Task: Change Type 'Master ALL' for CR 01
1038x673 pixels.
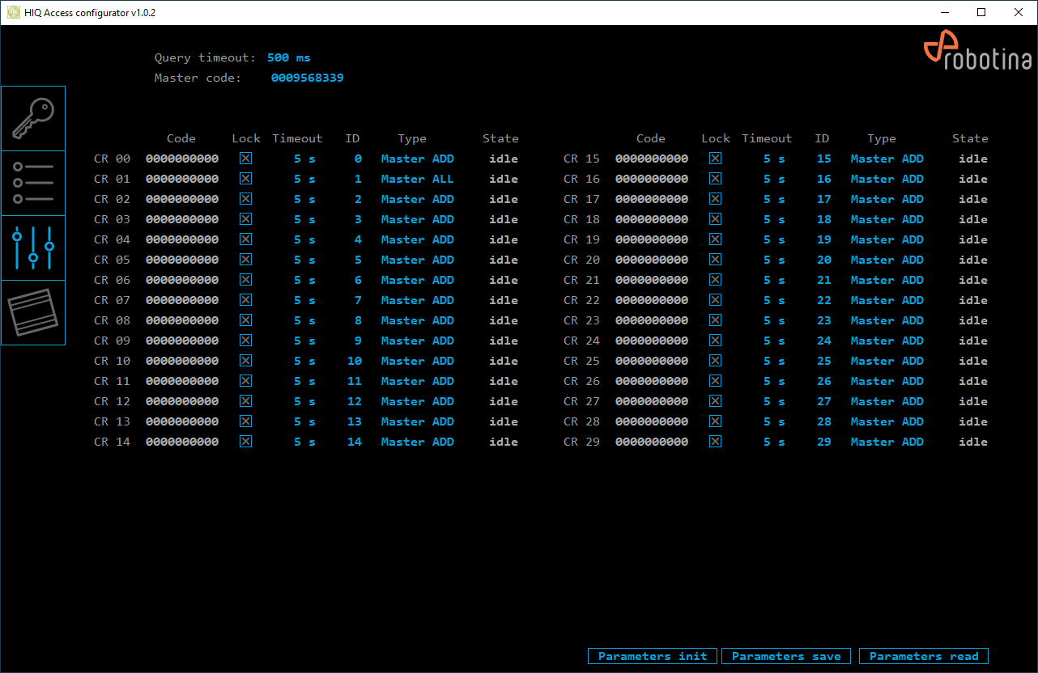Action: pyautogui.click(x=417, y=179)
